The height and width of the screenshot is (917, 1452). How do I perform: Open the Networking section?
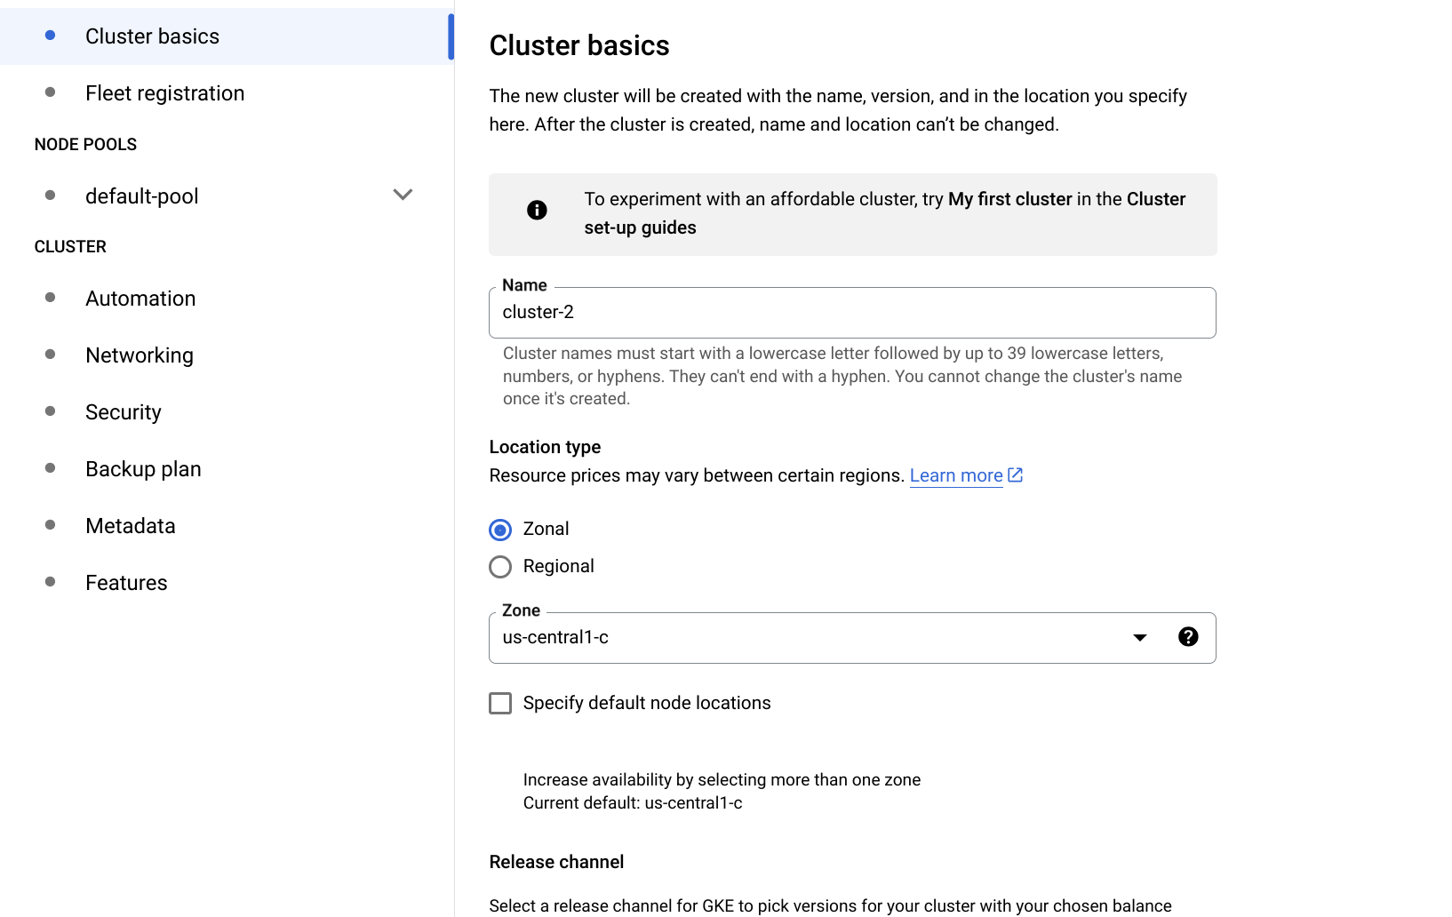140,355
